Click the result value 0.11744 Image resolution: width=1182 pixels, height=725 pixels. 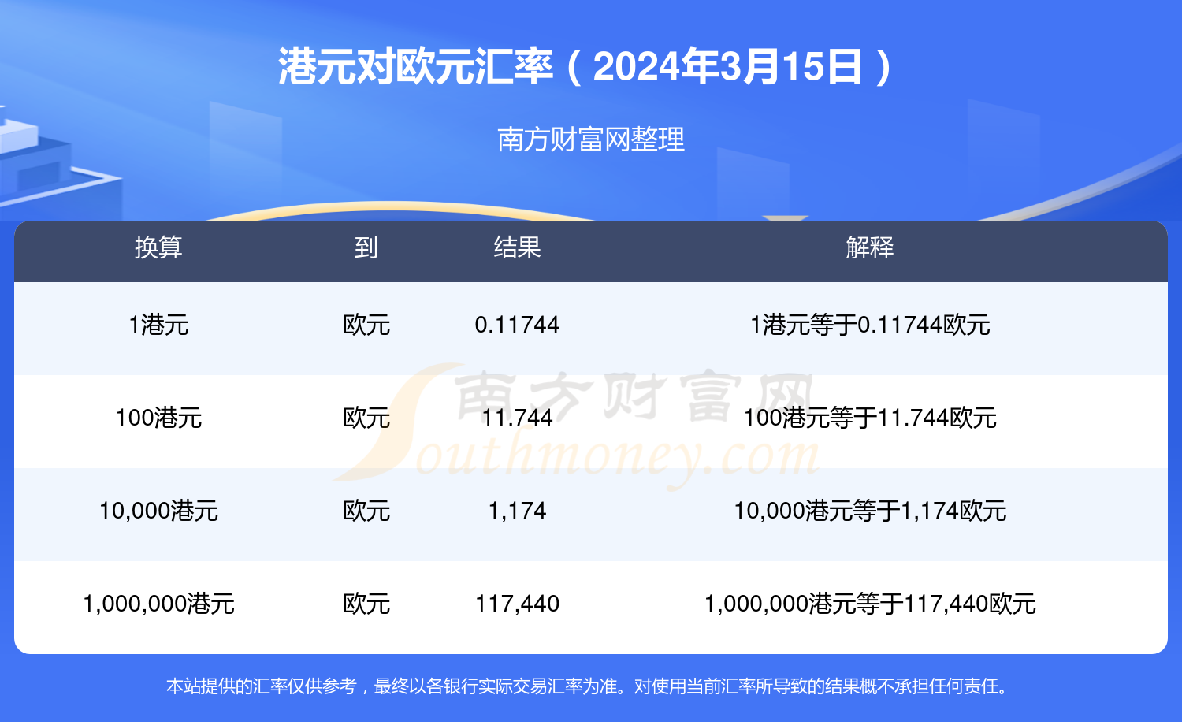click(517, 325)
